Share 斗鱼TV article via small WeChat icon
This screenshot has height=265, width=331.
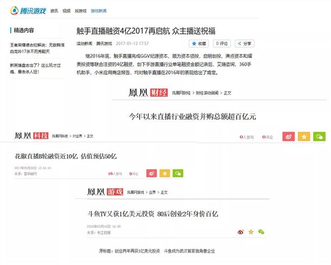point(261,232)
